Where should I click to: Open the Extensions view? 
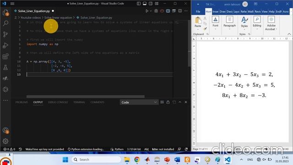tap(5, 56)
